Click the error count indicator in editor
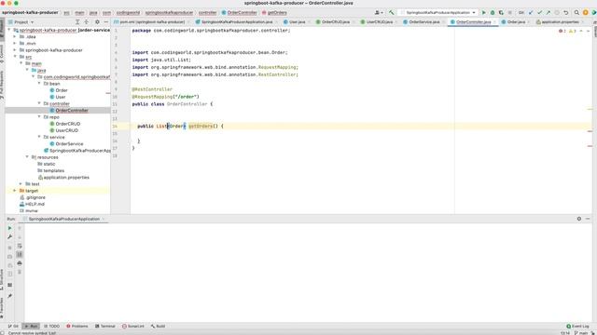The width and height of the screenshot is (597, 335). coord(562,31)
